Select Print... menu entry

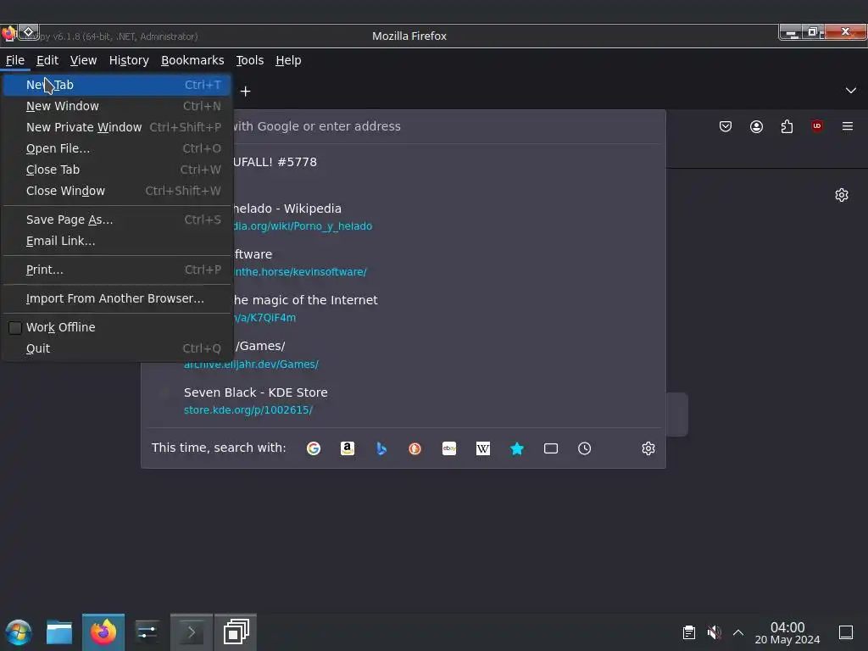coord(117,270)
